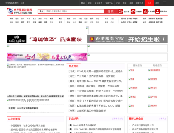Click 纺织 in the category navigation
The height and width of the screenshot is (133, 174).
pos(69,19)
